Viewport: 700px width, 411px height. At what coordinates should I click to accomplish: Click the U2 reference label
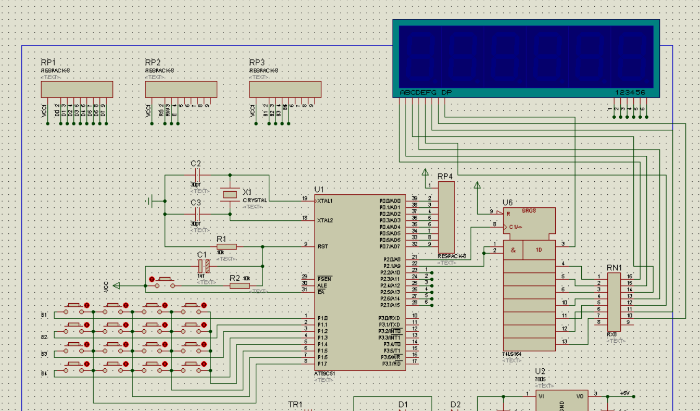click(x=540, y=371)
